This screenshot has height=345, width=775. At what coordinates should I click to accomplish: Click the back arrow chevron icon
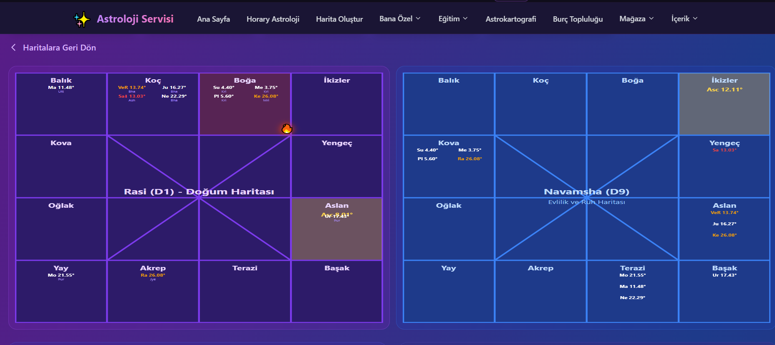14,48
